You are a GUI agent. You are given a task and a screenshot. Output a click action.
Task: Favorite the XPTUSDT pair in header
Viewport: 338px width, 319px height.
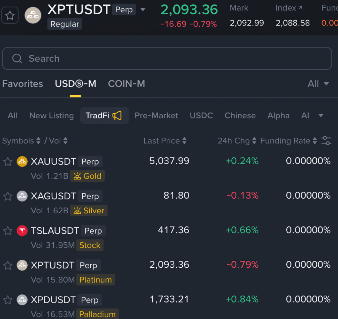(x=10, y=15)
